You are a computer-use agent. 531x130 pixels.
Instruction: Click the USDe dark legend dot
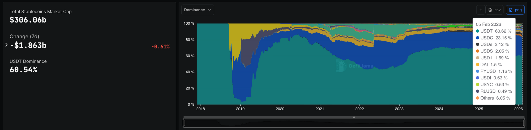(x=478, y=44)
